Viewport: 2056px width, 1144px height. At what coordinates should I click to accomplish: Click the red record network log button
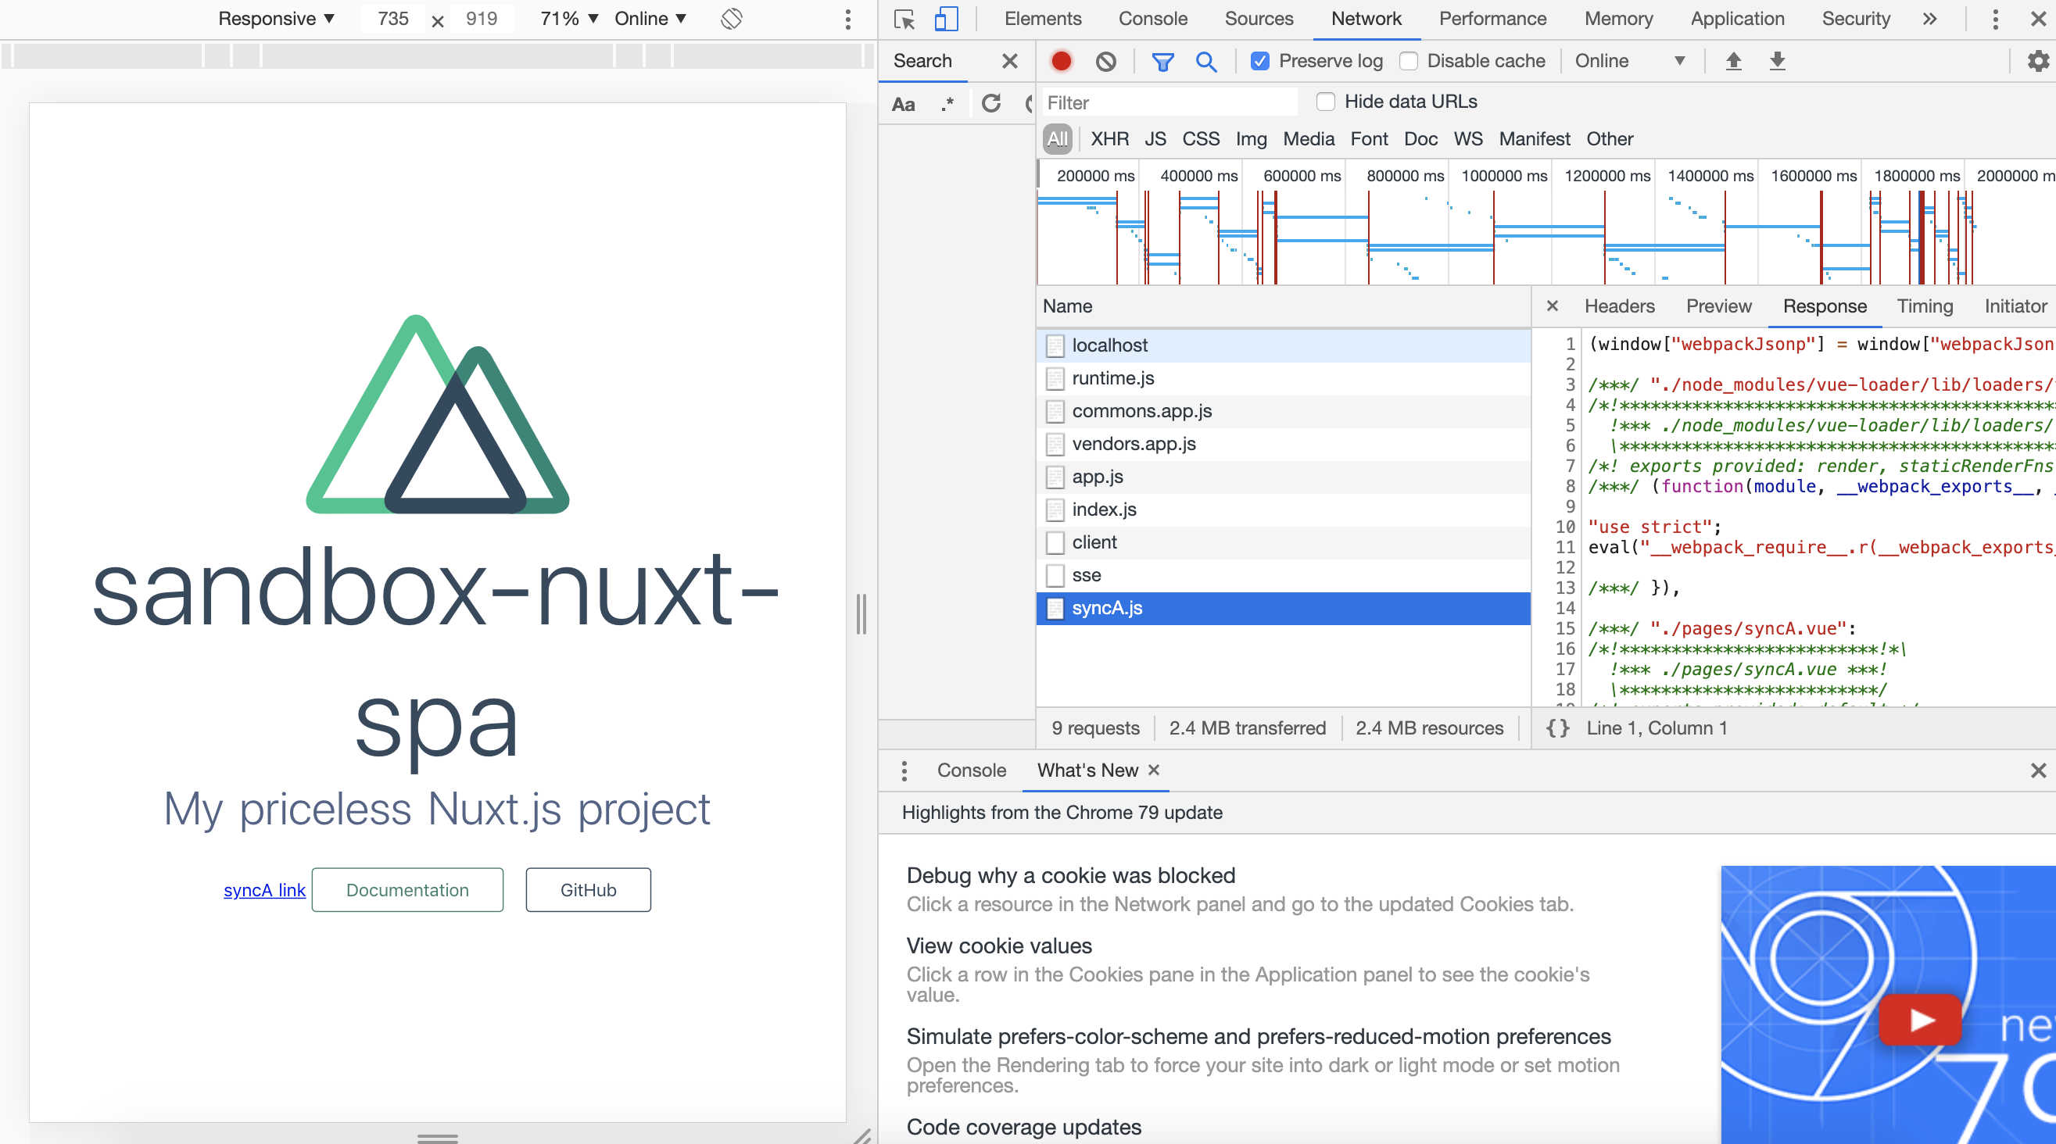[x=1061, y=61]
